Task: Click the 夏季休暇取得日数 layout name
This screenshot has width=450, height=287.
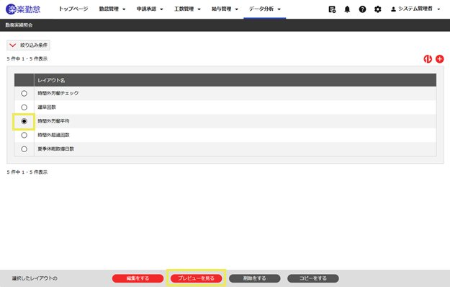Action: point(56,149)
